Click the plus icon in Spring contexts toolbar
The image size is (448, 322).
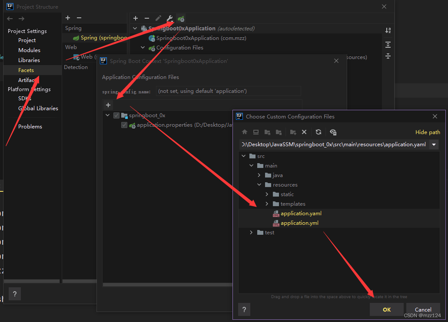tap(136, 18)
